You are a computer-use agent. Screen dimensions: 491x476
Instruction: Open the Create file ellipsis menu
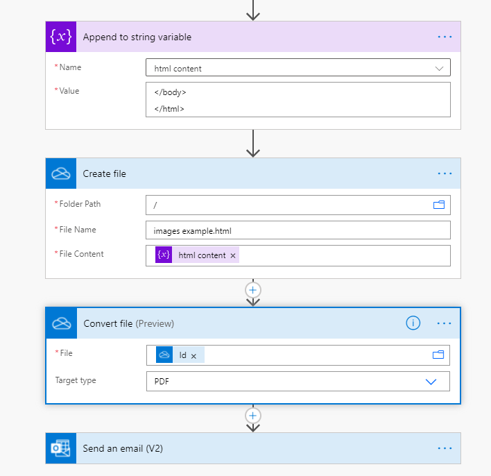tap(445, 173)
